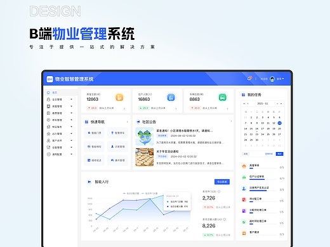Open the 停车管理 sidebar menu item
330x247 pixels.
(60, 120)
